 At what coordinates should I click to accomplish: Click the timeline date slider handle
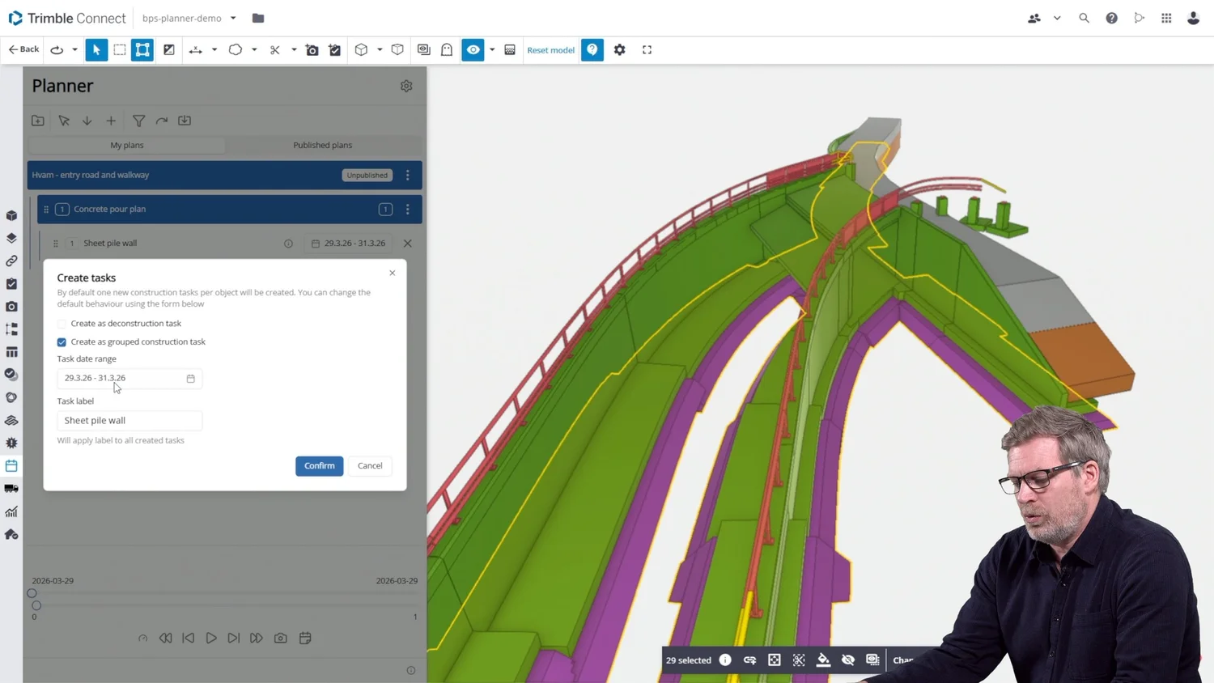point(32,593)
